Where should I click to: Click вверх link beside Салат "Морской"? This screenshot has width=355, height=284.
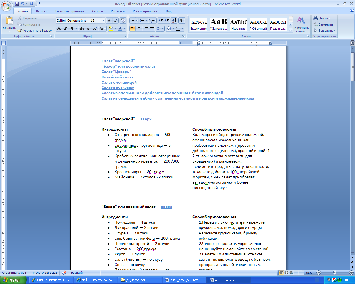pos(146,119)
